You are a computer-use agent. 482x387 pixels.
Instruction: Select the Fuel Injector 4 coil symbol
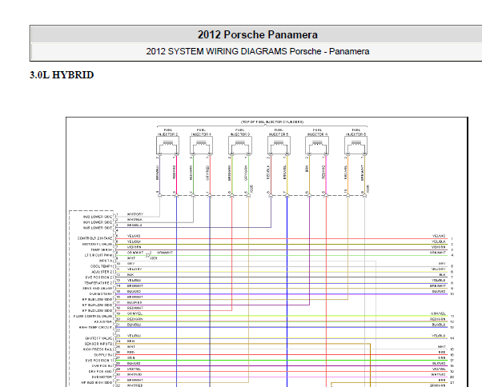317,146
